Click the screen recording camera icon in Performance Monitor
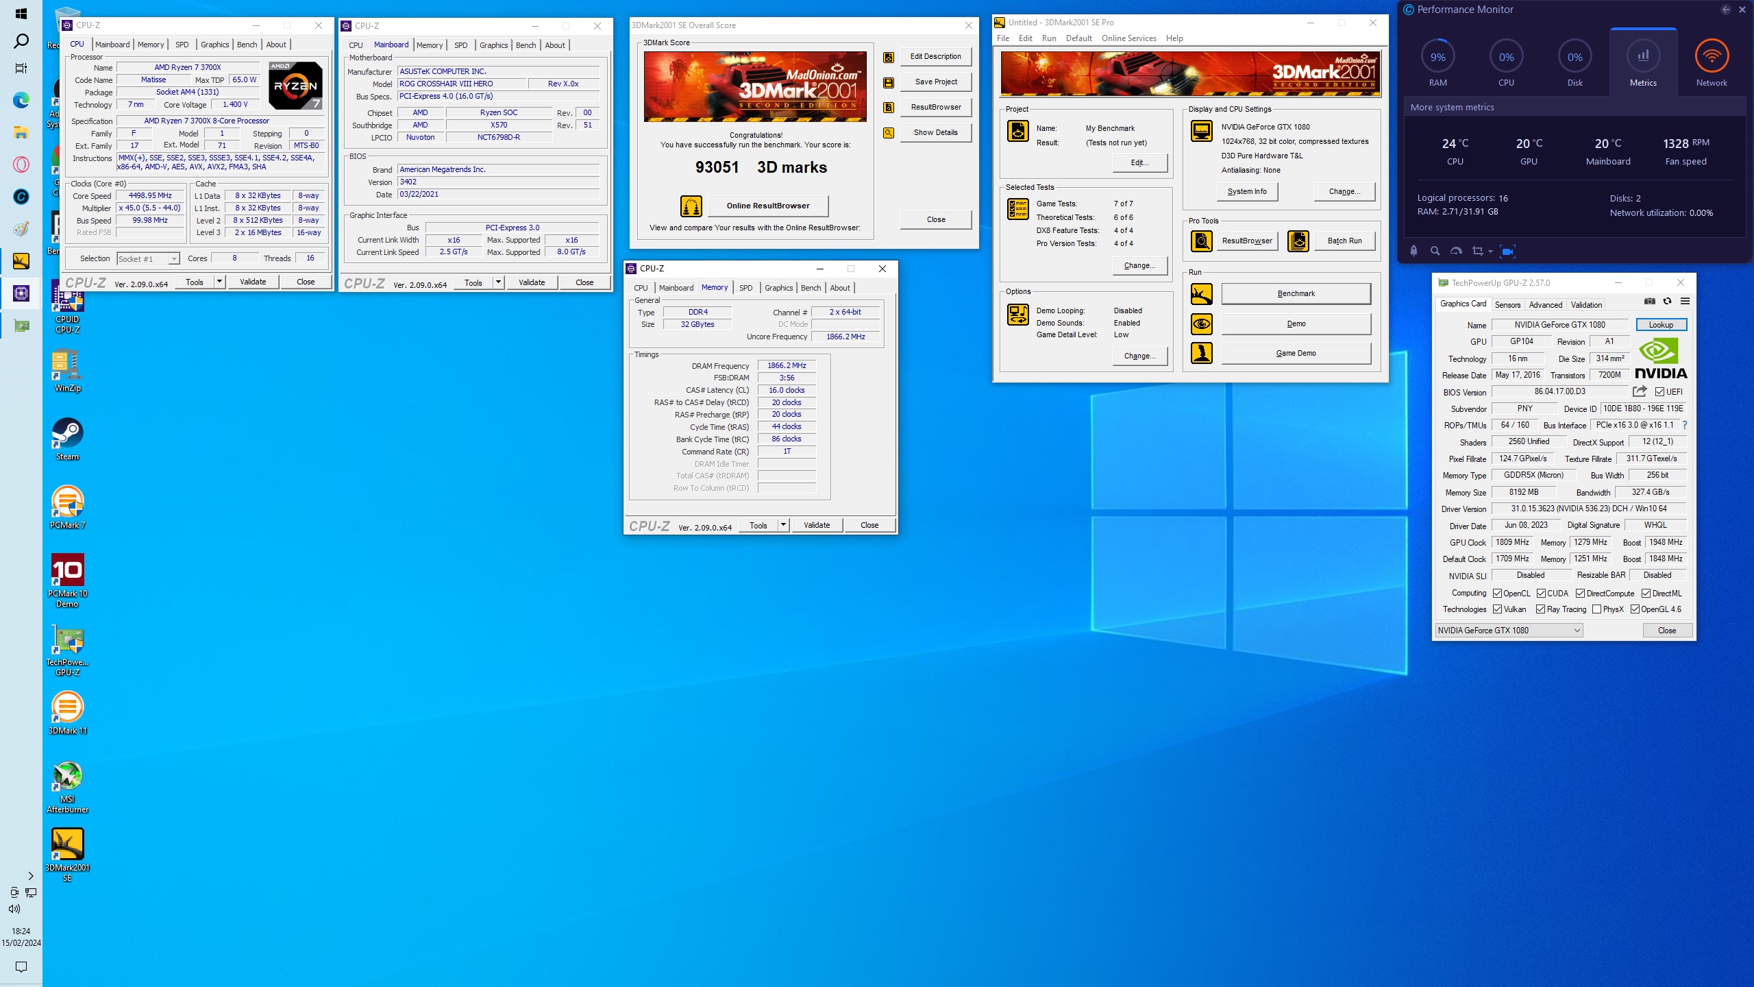This screenshot has width=1754, height=987. coord(1507,252)
